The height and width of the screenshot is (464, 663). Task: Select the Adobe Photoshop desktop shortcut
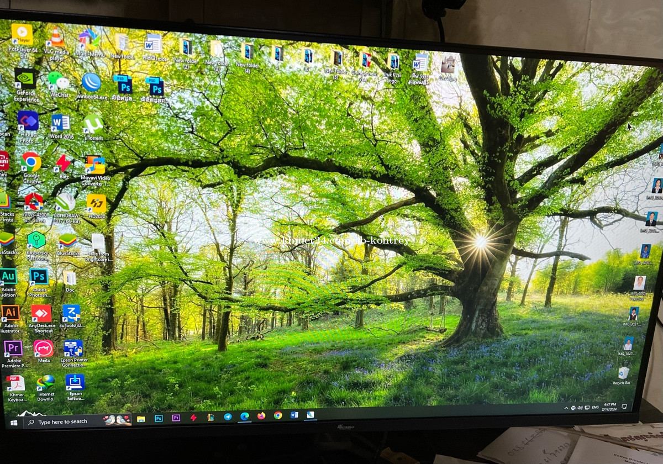point(39,283)
